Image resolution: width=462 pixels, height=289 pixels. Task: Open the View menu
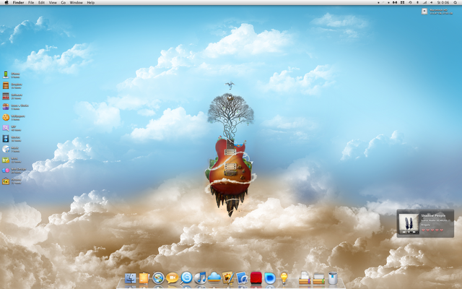point(53,2)
